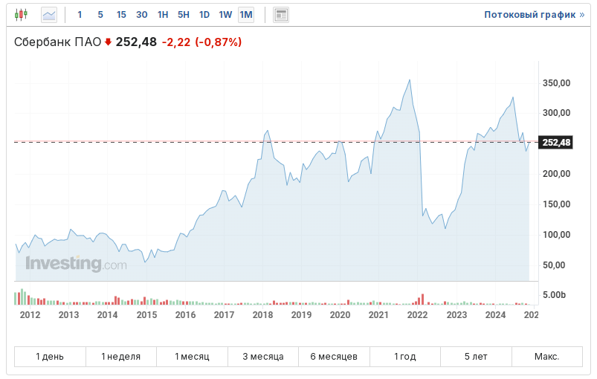Show the 1 неделя range
Screen dimensions: 597x379
[x=121, y=357]
